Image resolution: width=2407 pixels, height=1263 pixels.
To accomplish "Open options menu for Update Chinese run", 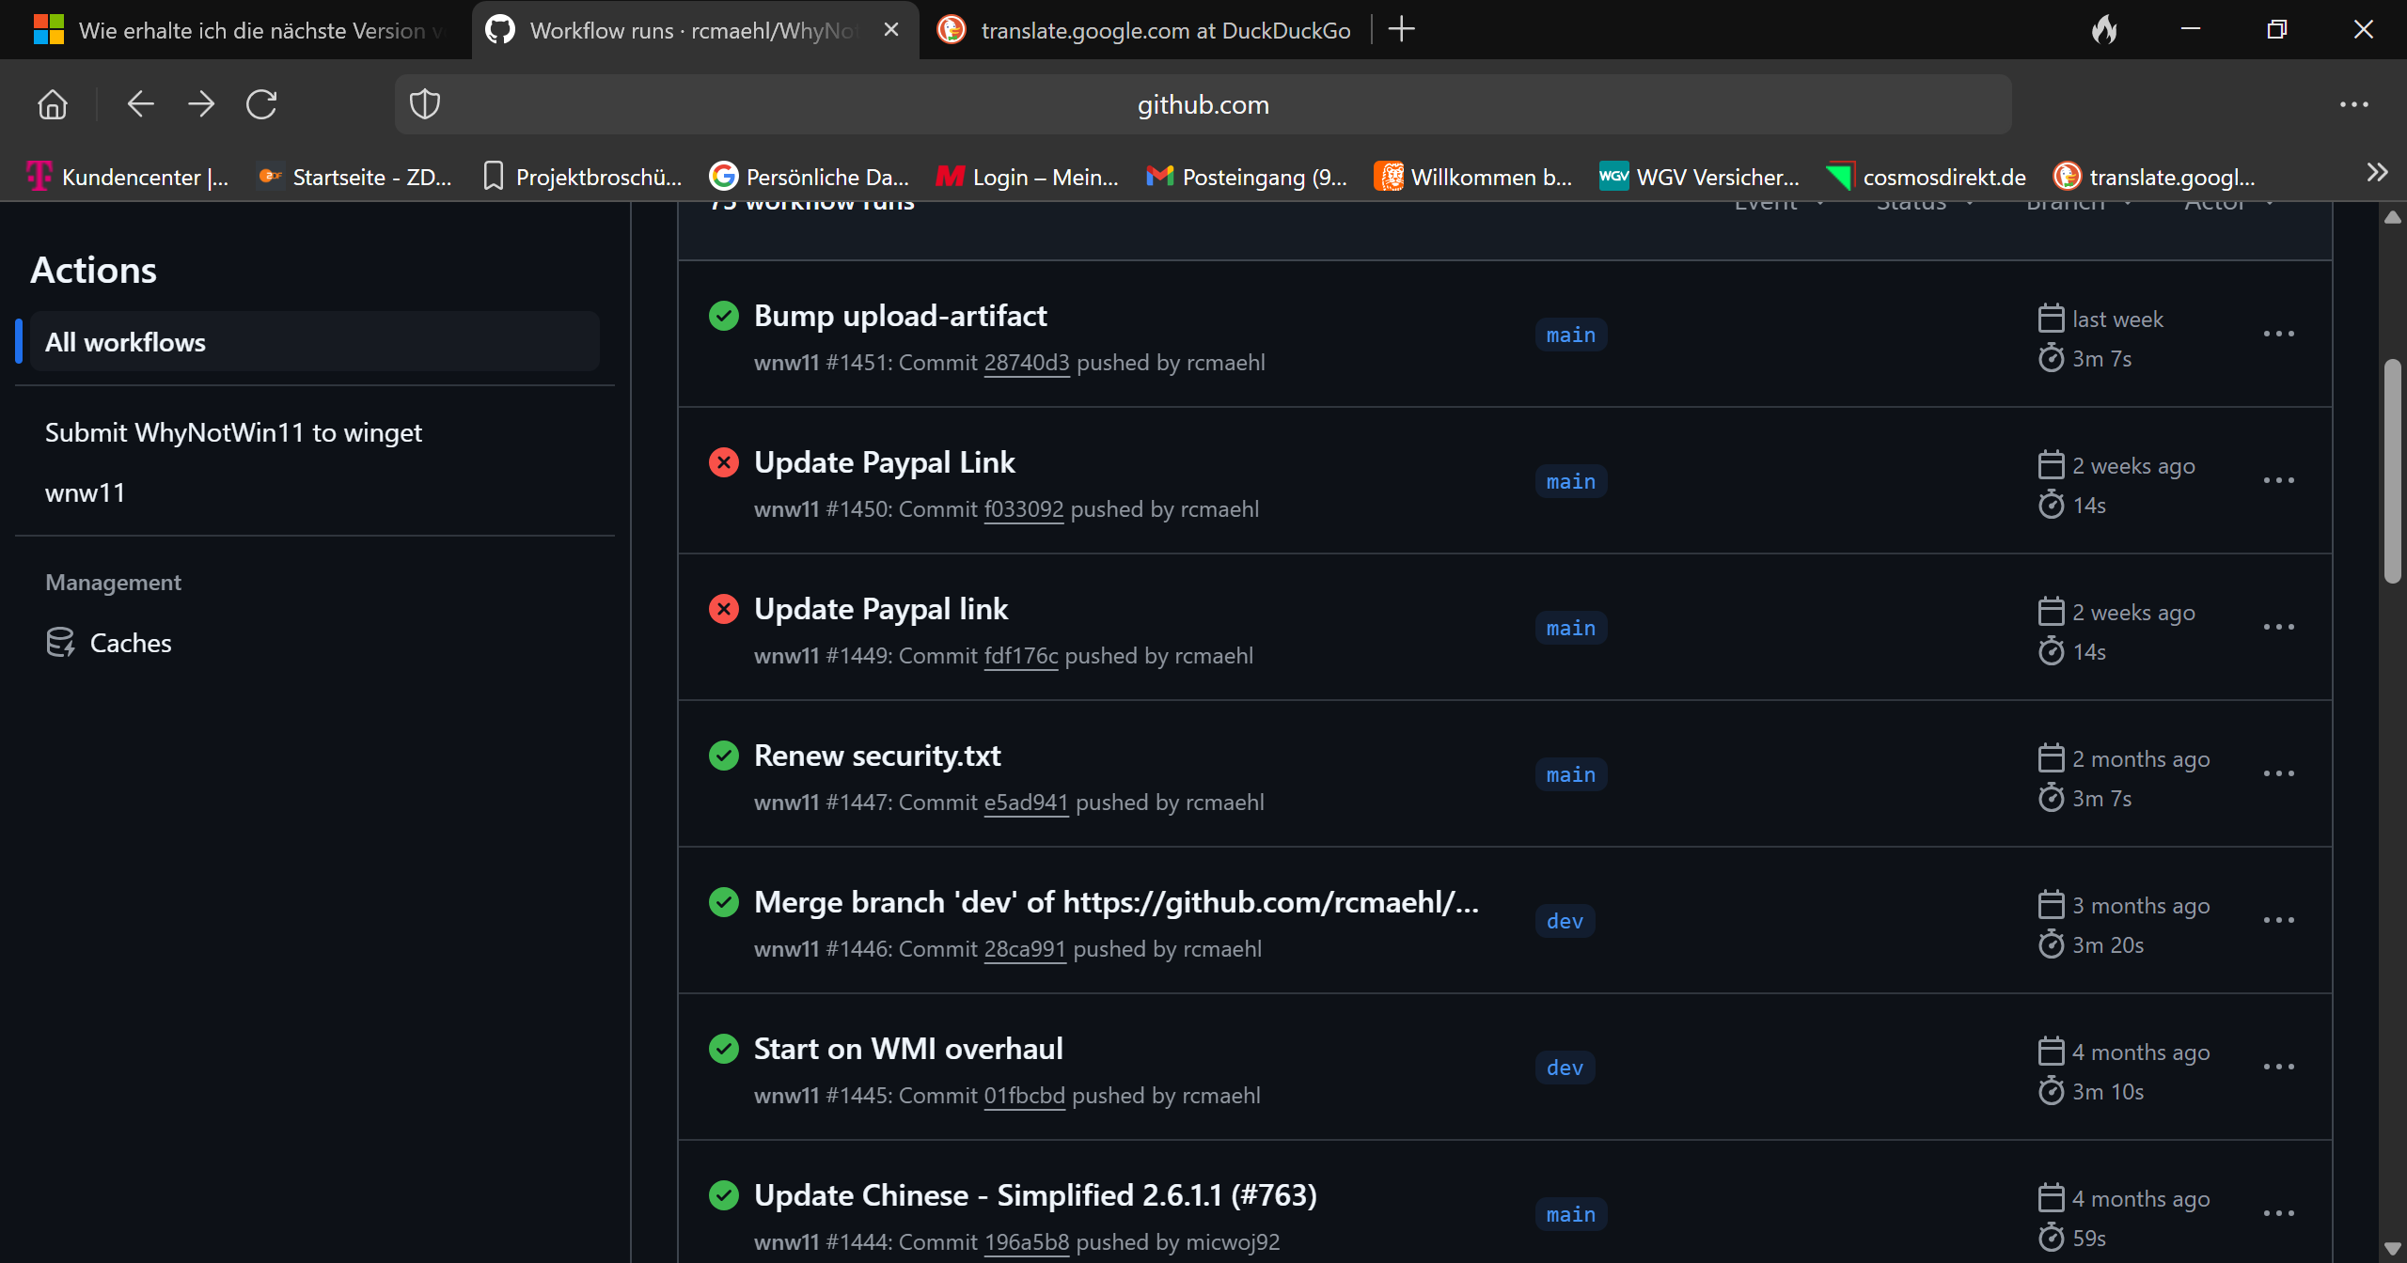I will [x=2278, y=1213].
